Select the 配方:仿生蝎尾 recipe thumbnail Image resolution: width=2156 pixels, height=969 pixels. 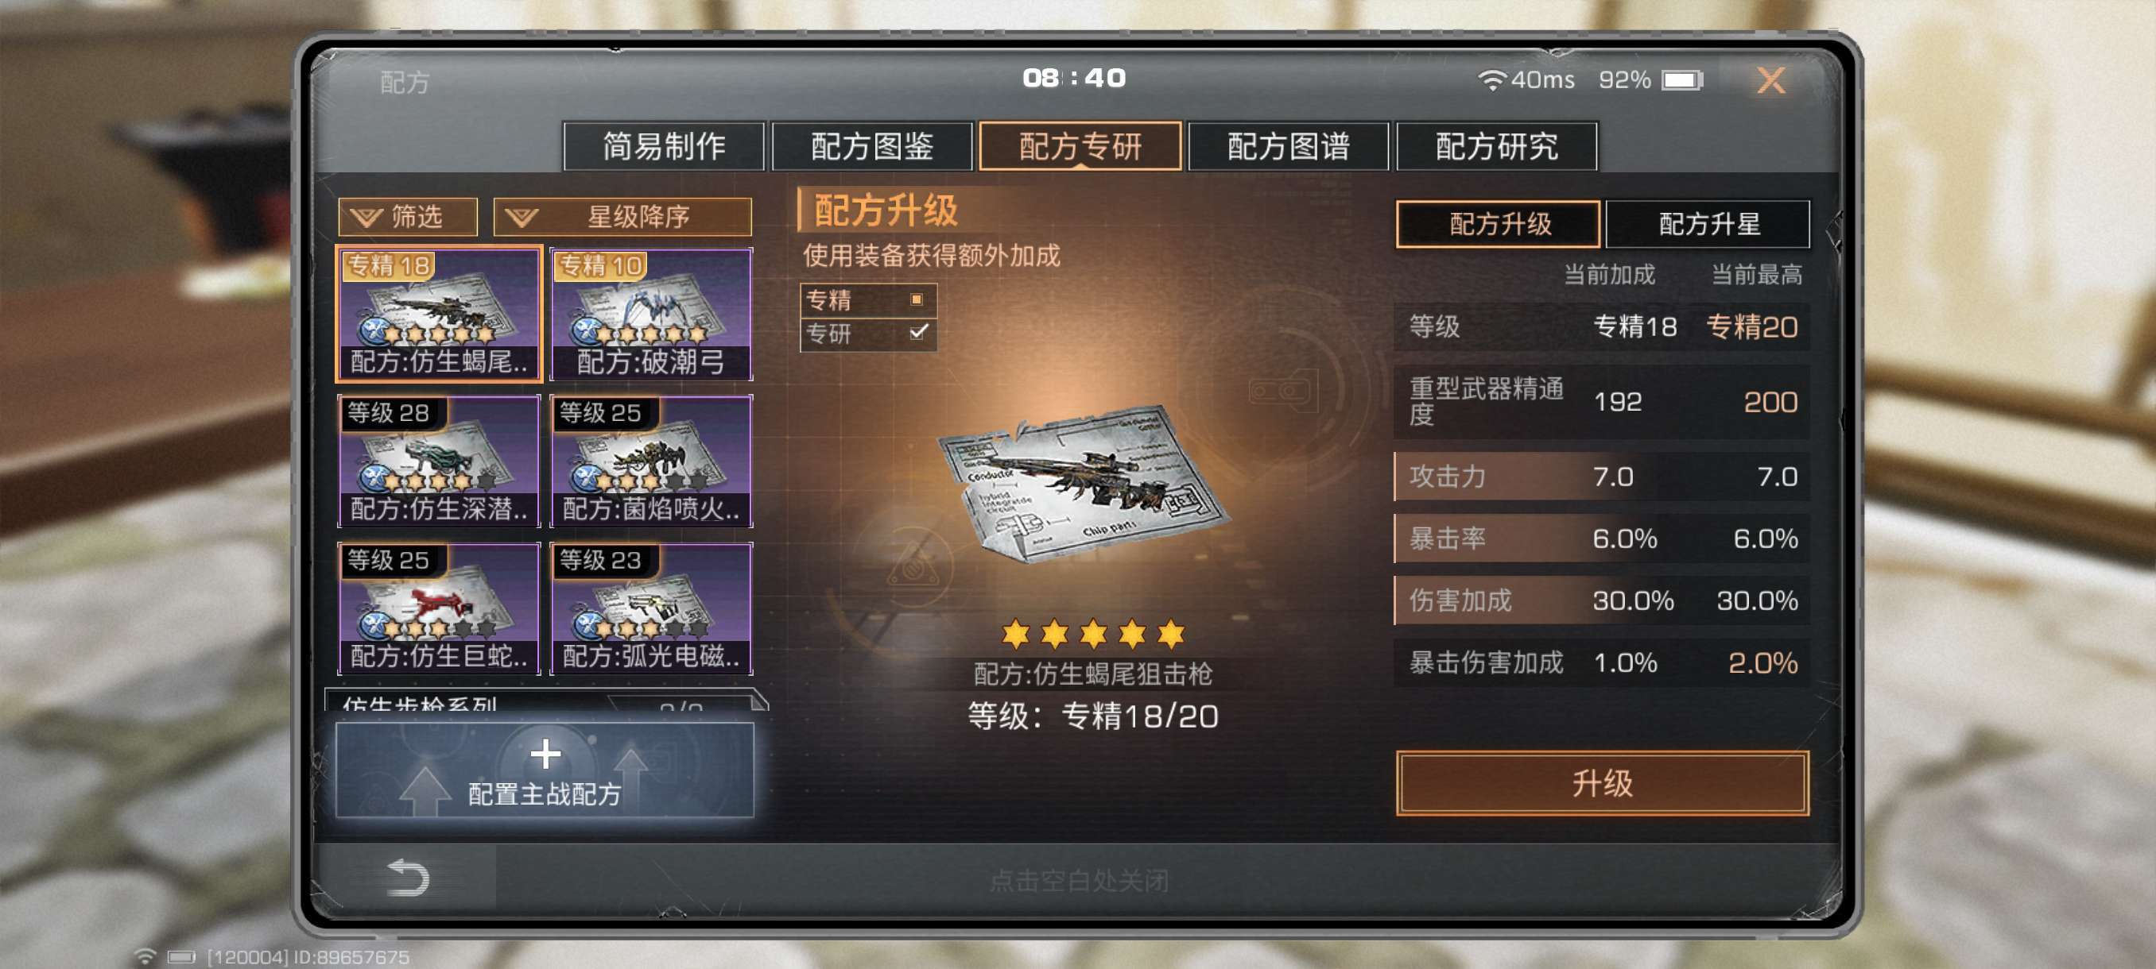[x=439, y=314]
